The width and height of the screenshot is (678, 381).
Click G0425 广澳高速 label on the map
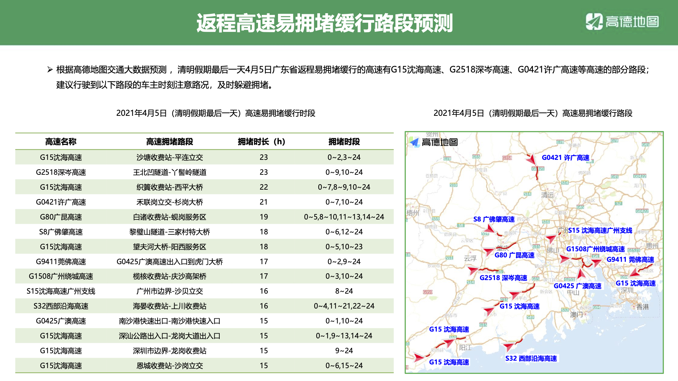tap(577, 286)
